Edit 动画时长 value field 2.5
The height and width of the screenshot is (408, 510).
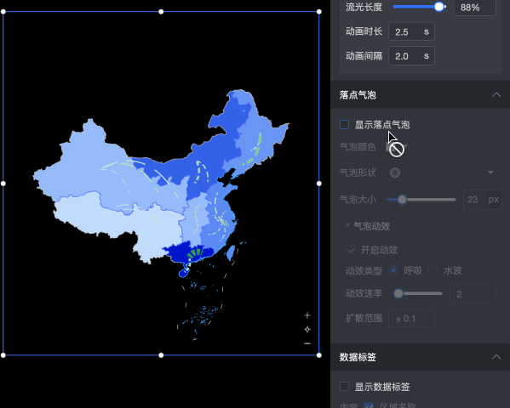[411, 31]
